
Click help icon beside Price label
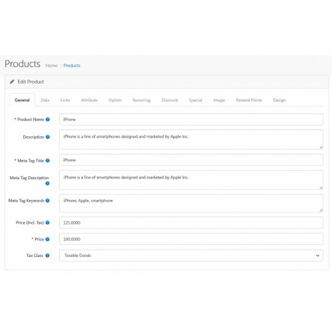point(47,239)
